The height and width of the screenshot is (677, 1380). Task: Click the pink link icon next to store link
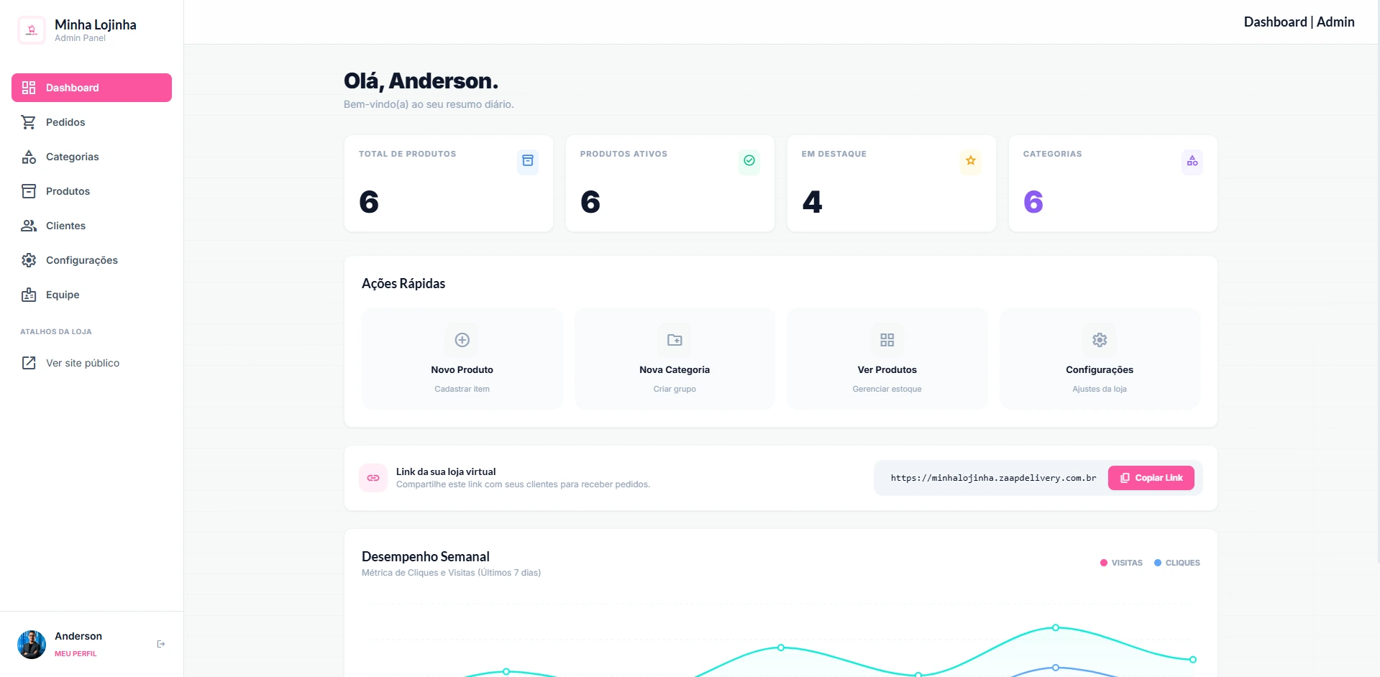click(373, 477)
